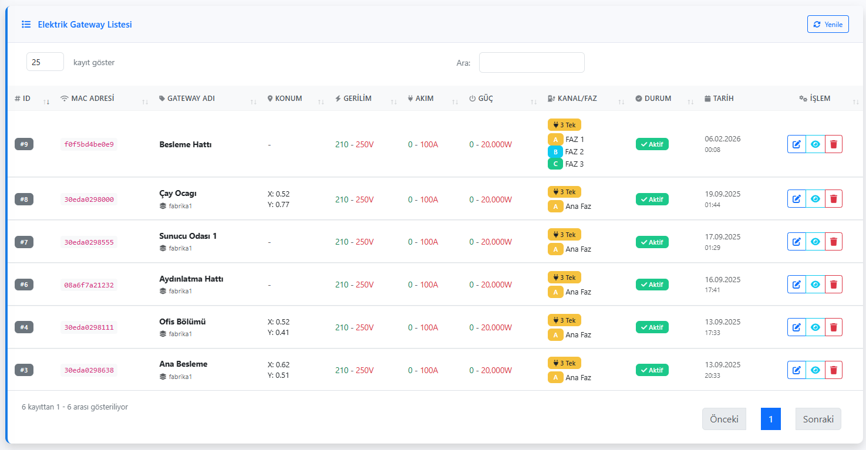Viewport: 866px width, 450px height.
Task: View Ana Besleme with eye icon
Action: click(815, 370)
